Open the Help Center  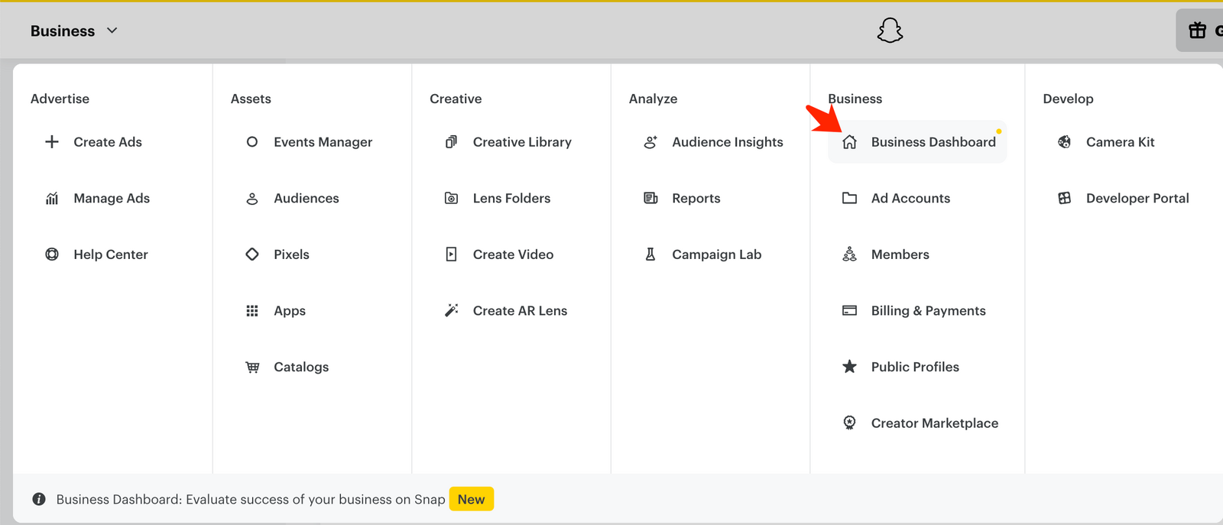(x=111, y=254)
